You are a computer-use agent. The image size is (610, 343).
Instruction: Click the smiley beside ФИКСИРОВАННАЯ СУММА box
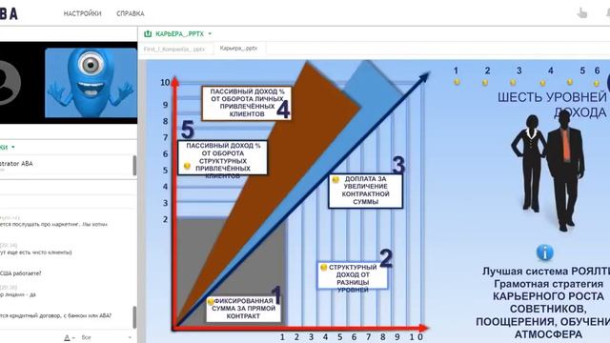211,301
